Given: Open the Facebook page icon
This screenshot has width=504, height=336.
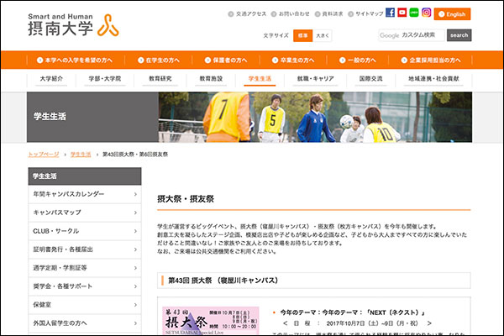Looking at the screenshot, I should pyautogui.click(x=390, y=13).
